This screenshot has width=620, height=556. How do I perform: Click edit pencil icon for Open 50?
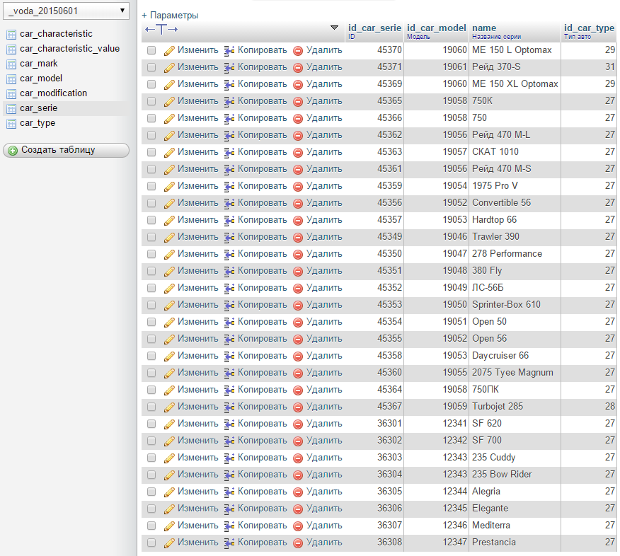point(169,323)
